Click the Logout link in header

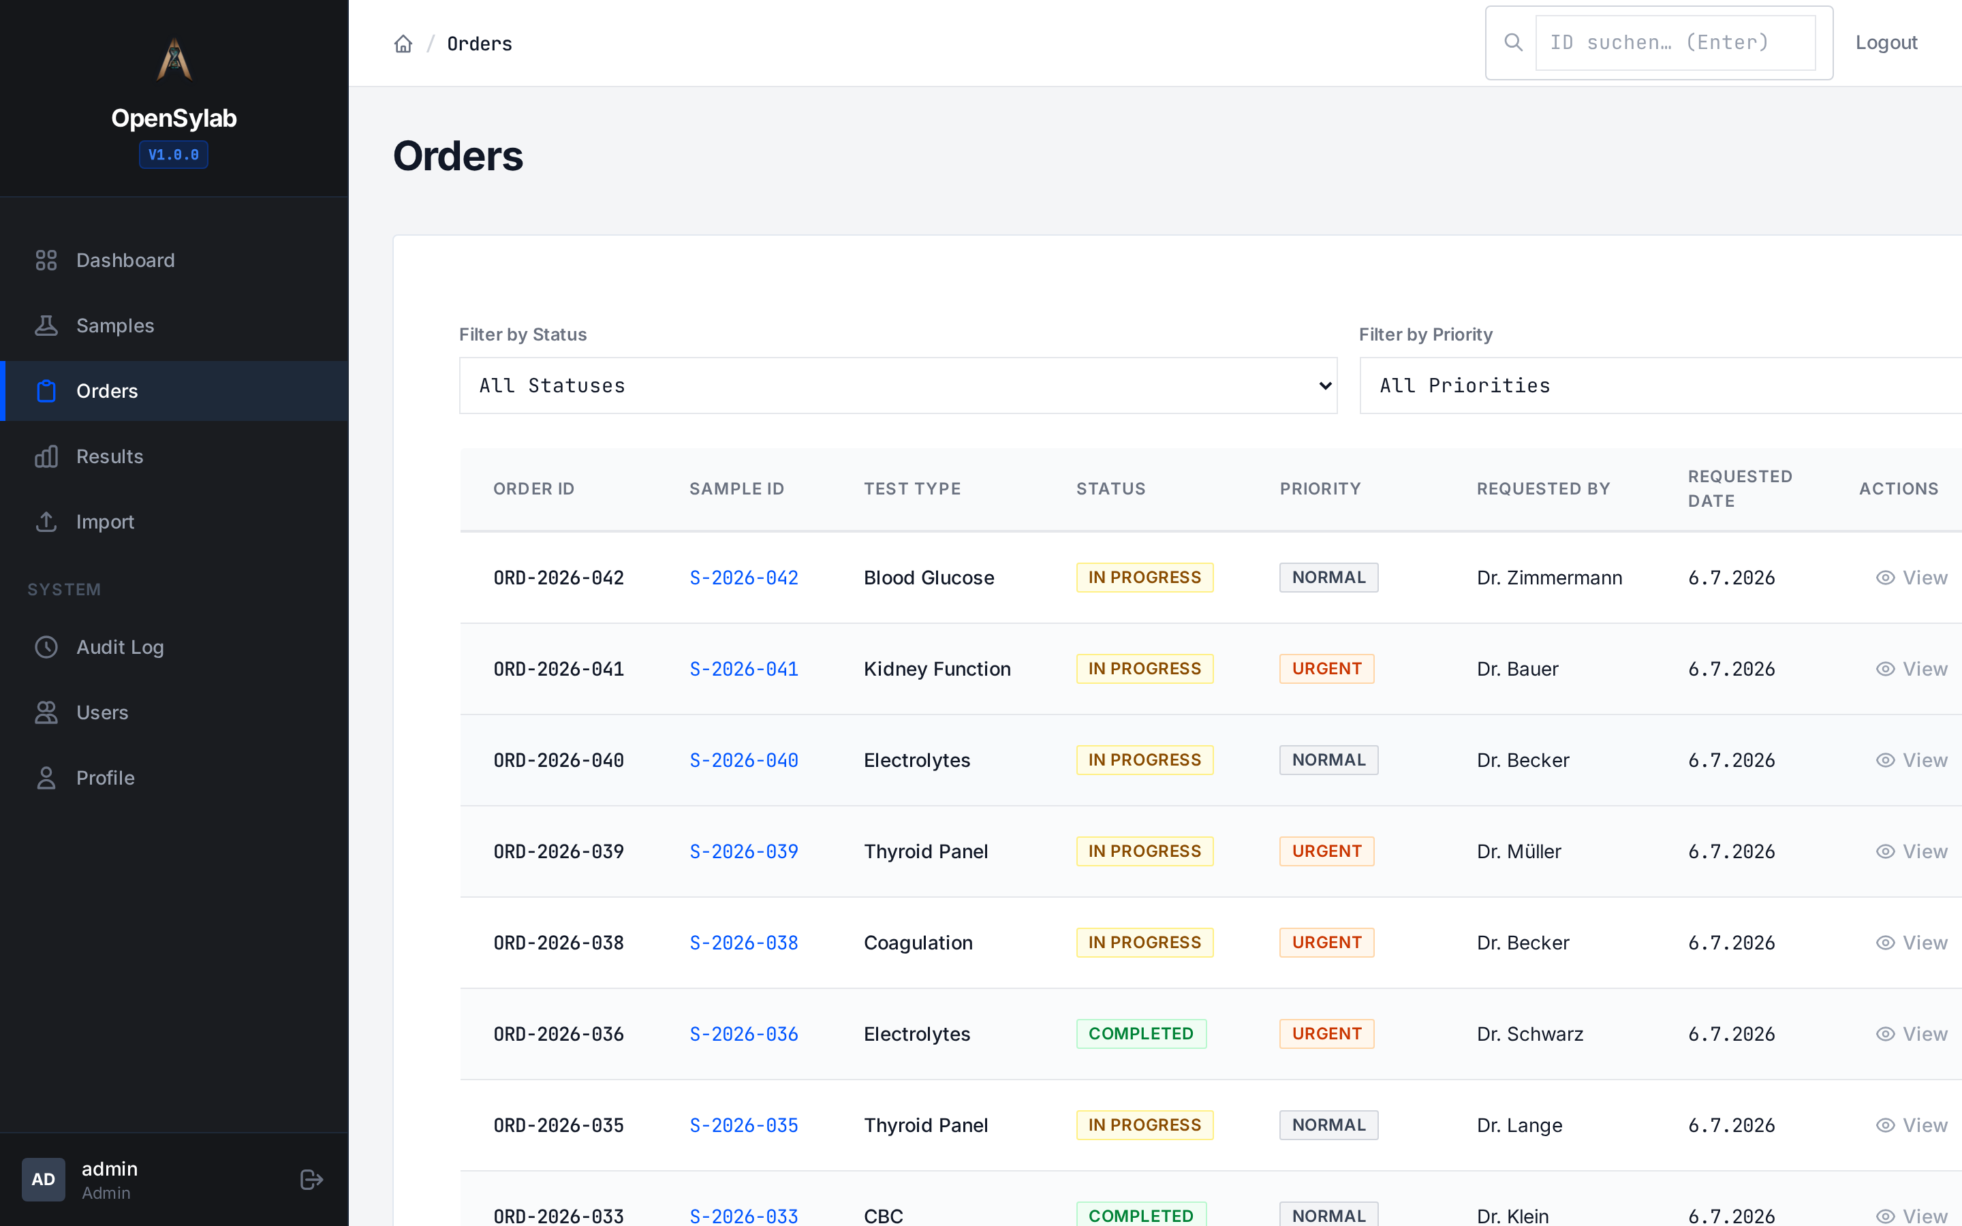[1886, 42]
